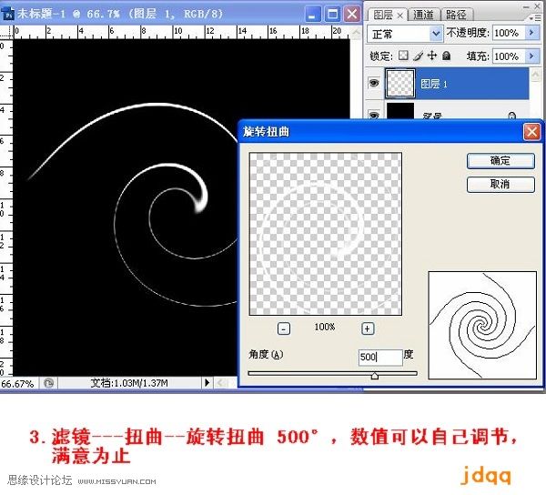Toggle visibility of the background layer
This screenshot has width=546, height=495.
pyautogui.click(x=374, y=115)
